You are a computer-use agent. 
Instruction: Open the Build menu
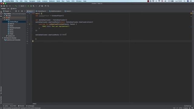[58, 1]
